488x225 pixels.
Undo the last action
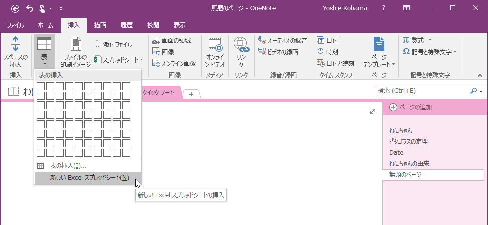[x=29, y=8]
